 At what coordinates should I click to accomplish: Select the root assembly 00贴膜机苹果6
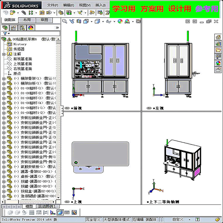click(x=25, y=39)
